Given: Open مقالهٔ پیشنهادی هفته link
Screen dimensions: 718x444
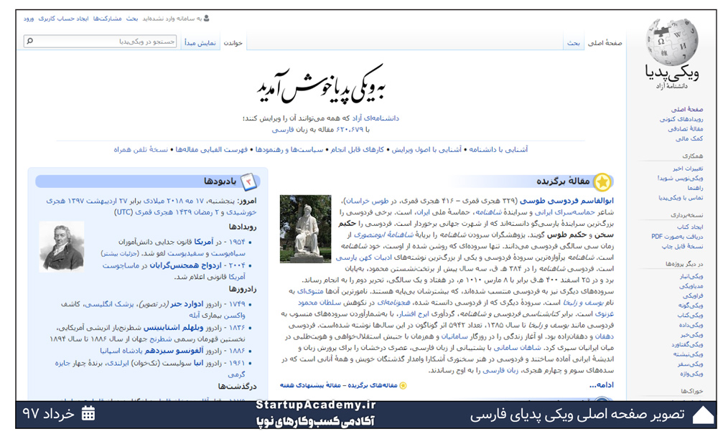Looking at the screenshot, I should coord(312,385).
